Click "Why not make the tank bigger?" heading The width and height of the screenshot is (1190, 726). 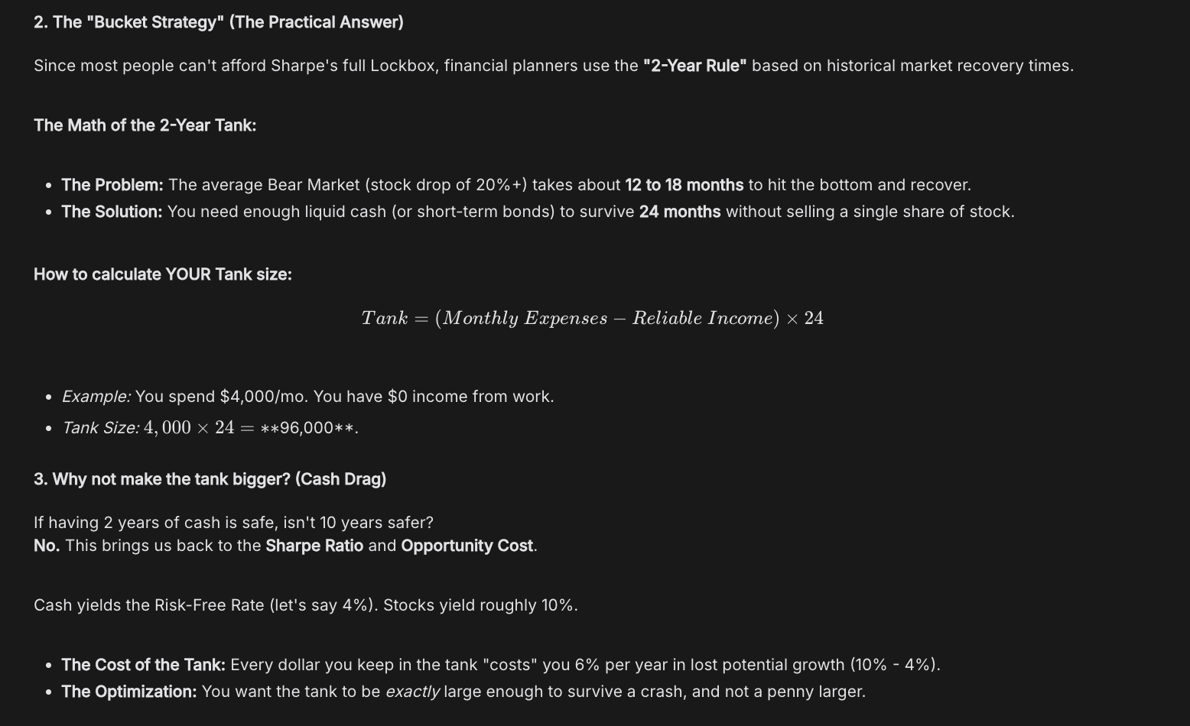click(x=210, y=479)
